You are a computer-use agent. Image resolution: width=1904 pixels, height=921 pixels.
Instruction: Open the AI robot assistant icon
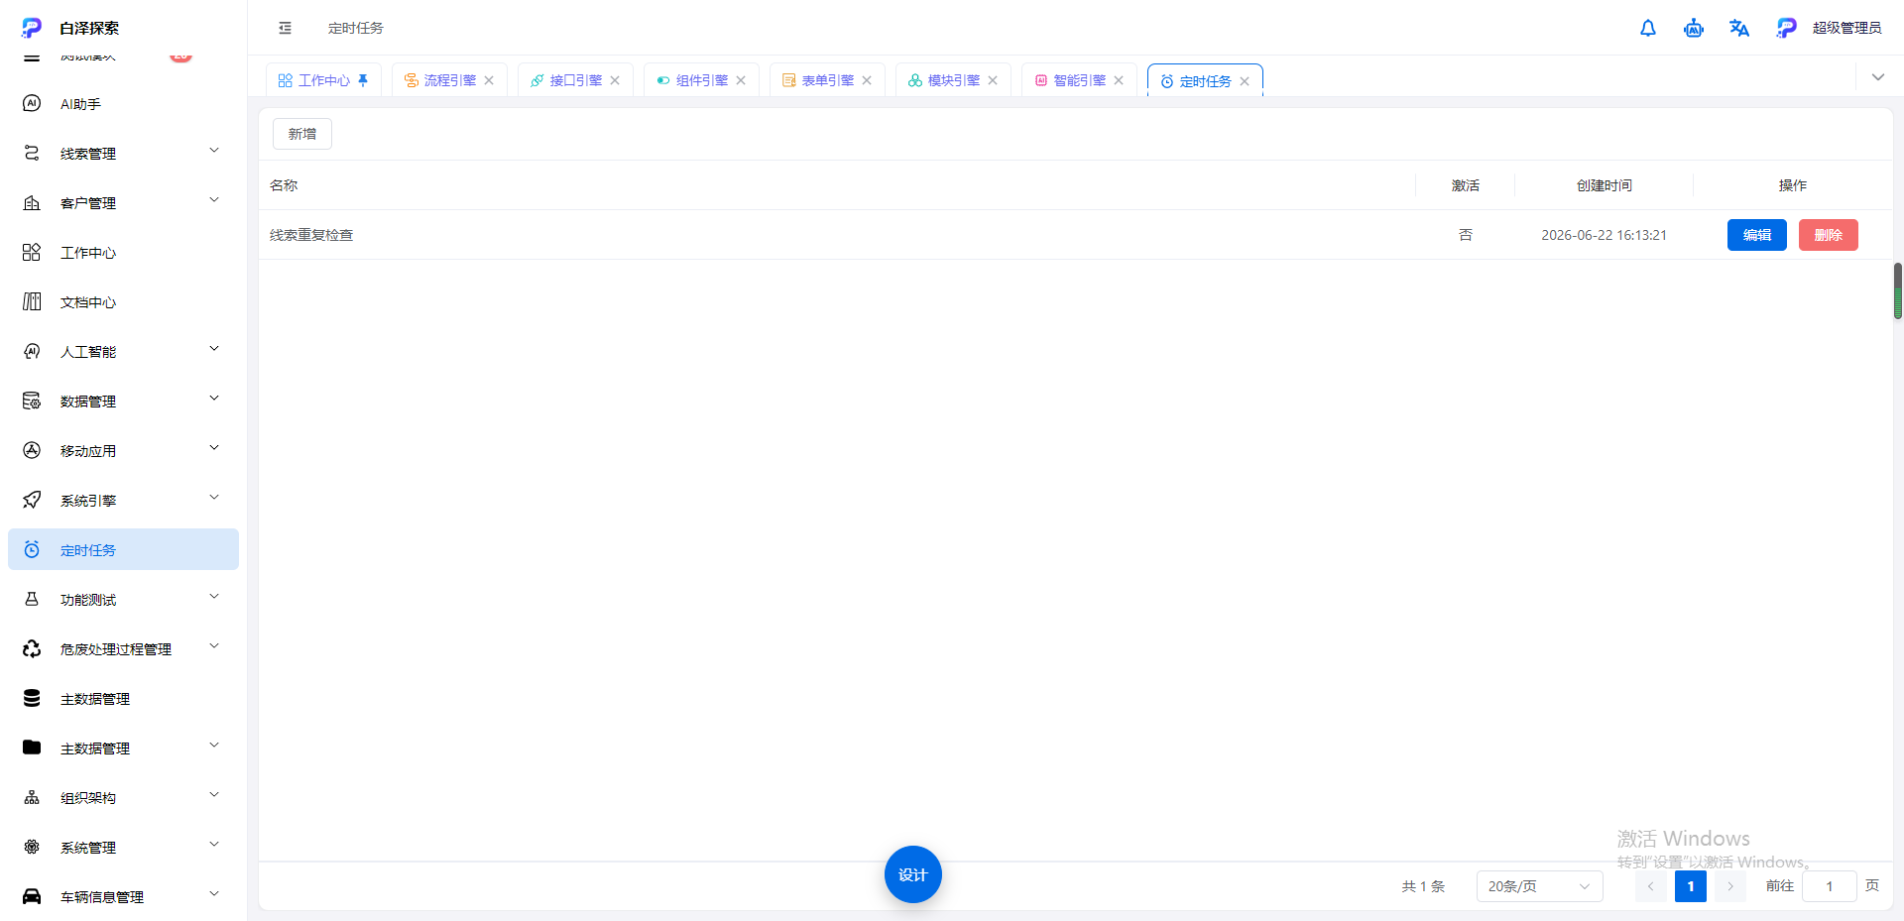[1694, 28]
